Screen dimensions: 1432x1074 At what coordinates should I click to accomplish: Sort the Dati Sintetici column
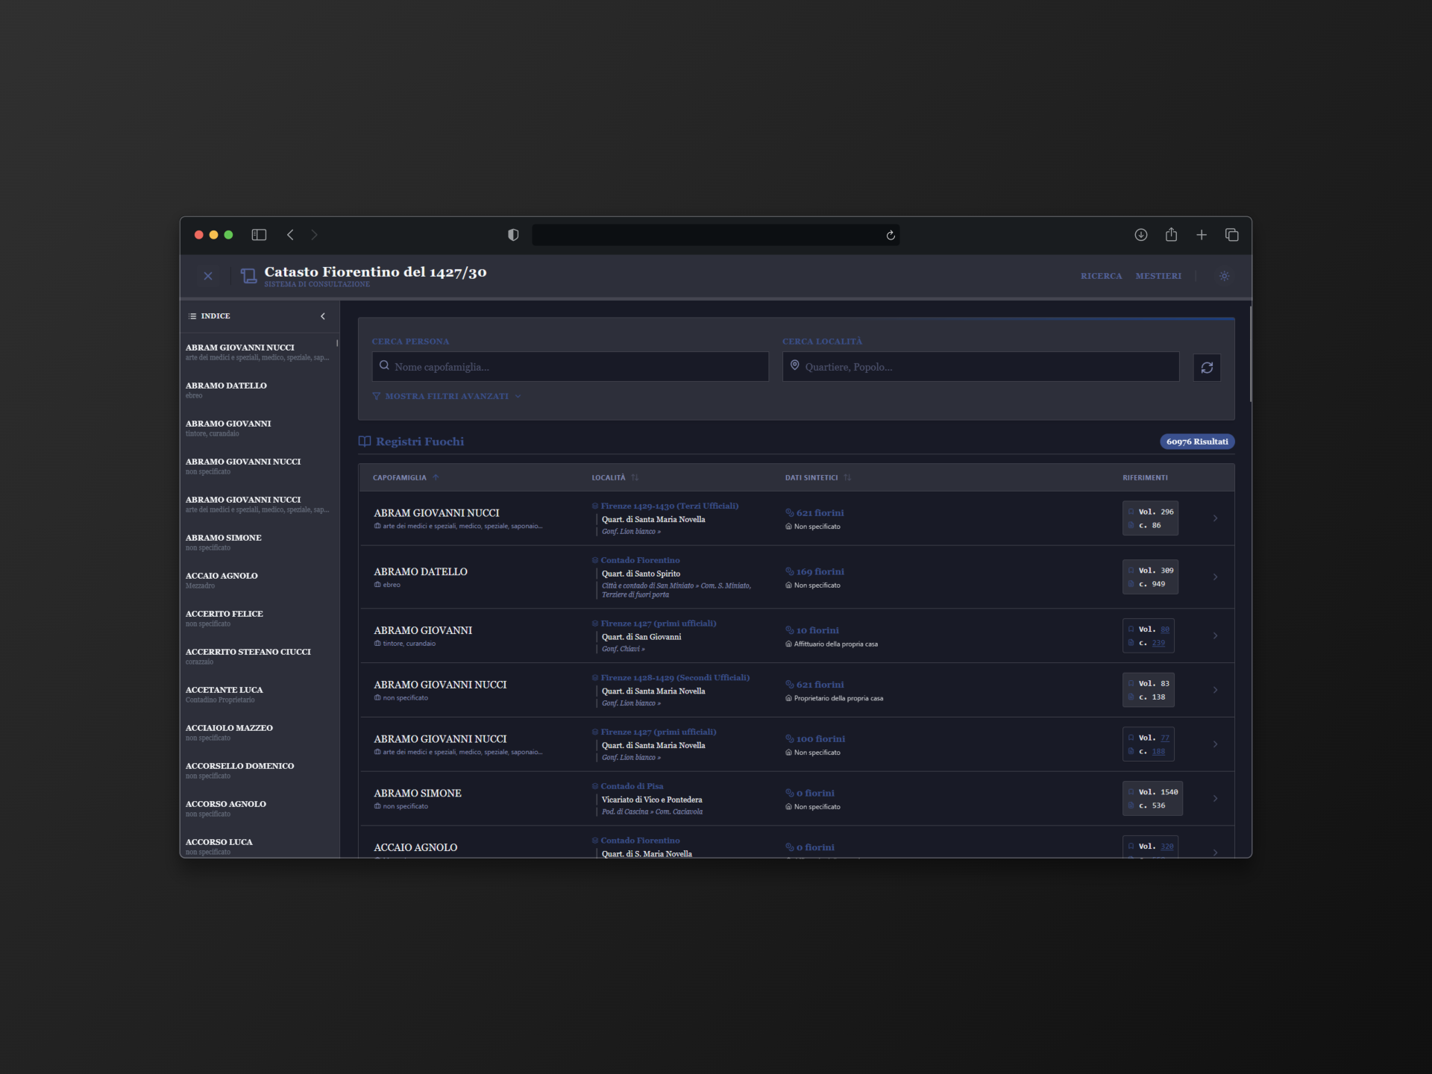847,477
